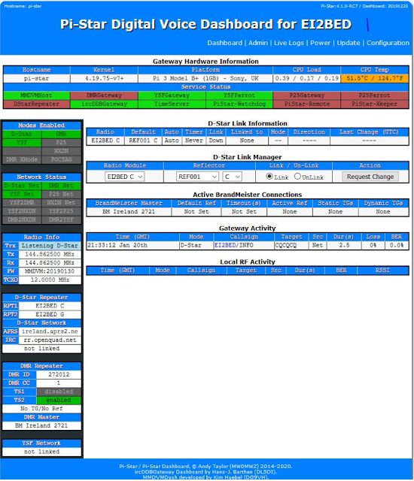Click the TS2 enabled status cell
The height and width of the screenshot is (481, 414).
click(59, 401)
